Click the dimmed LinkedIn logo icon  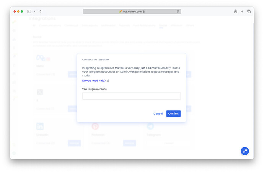[40, 126]
